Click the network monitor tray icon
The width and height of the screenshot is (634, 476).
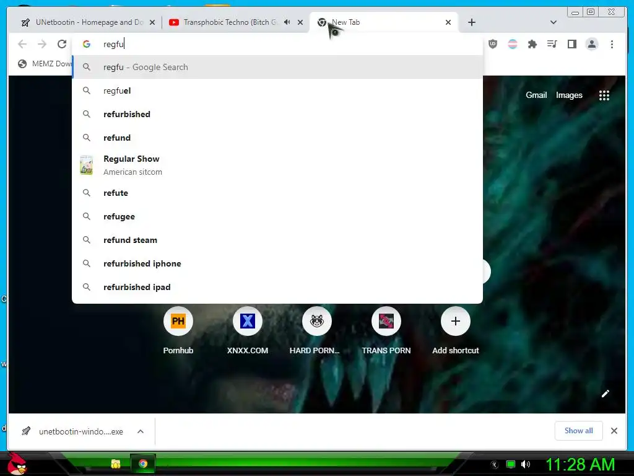click(511, 464)
